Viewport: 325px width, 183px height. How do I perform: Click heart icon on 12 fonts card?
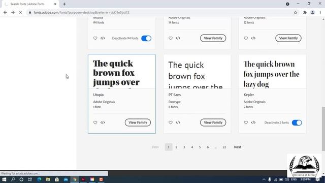(246, 38)
